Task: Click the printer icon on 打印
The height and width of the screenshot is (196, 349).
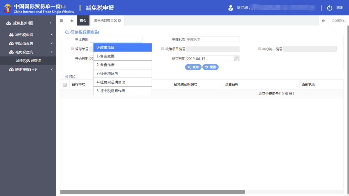Action: (x=67, y=76)
